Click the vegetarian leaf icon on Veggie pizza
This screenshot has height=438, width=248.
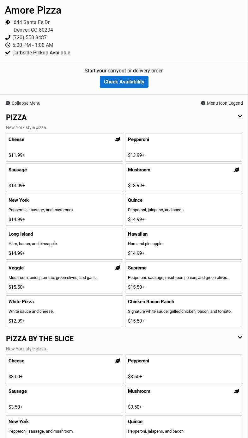(x=117, y=268)
